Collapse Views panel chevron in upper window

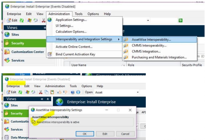(x=45, y=28)
